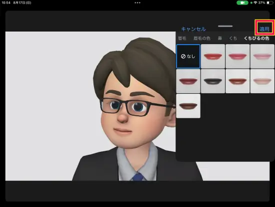Switch to the くち mouth tab
275x207 pixels.
233,38
